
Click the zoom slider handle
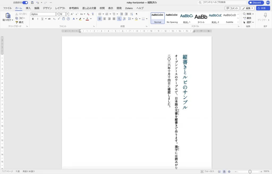point(250,172)
